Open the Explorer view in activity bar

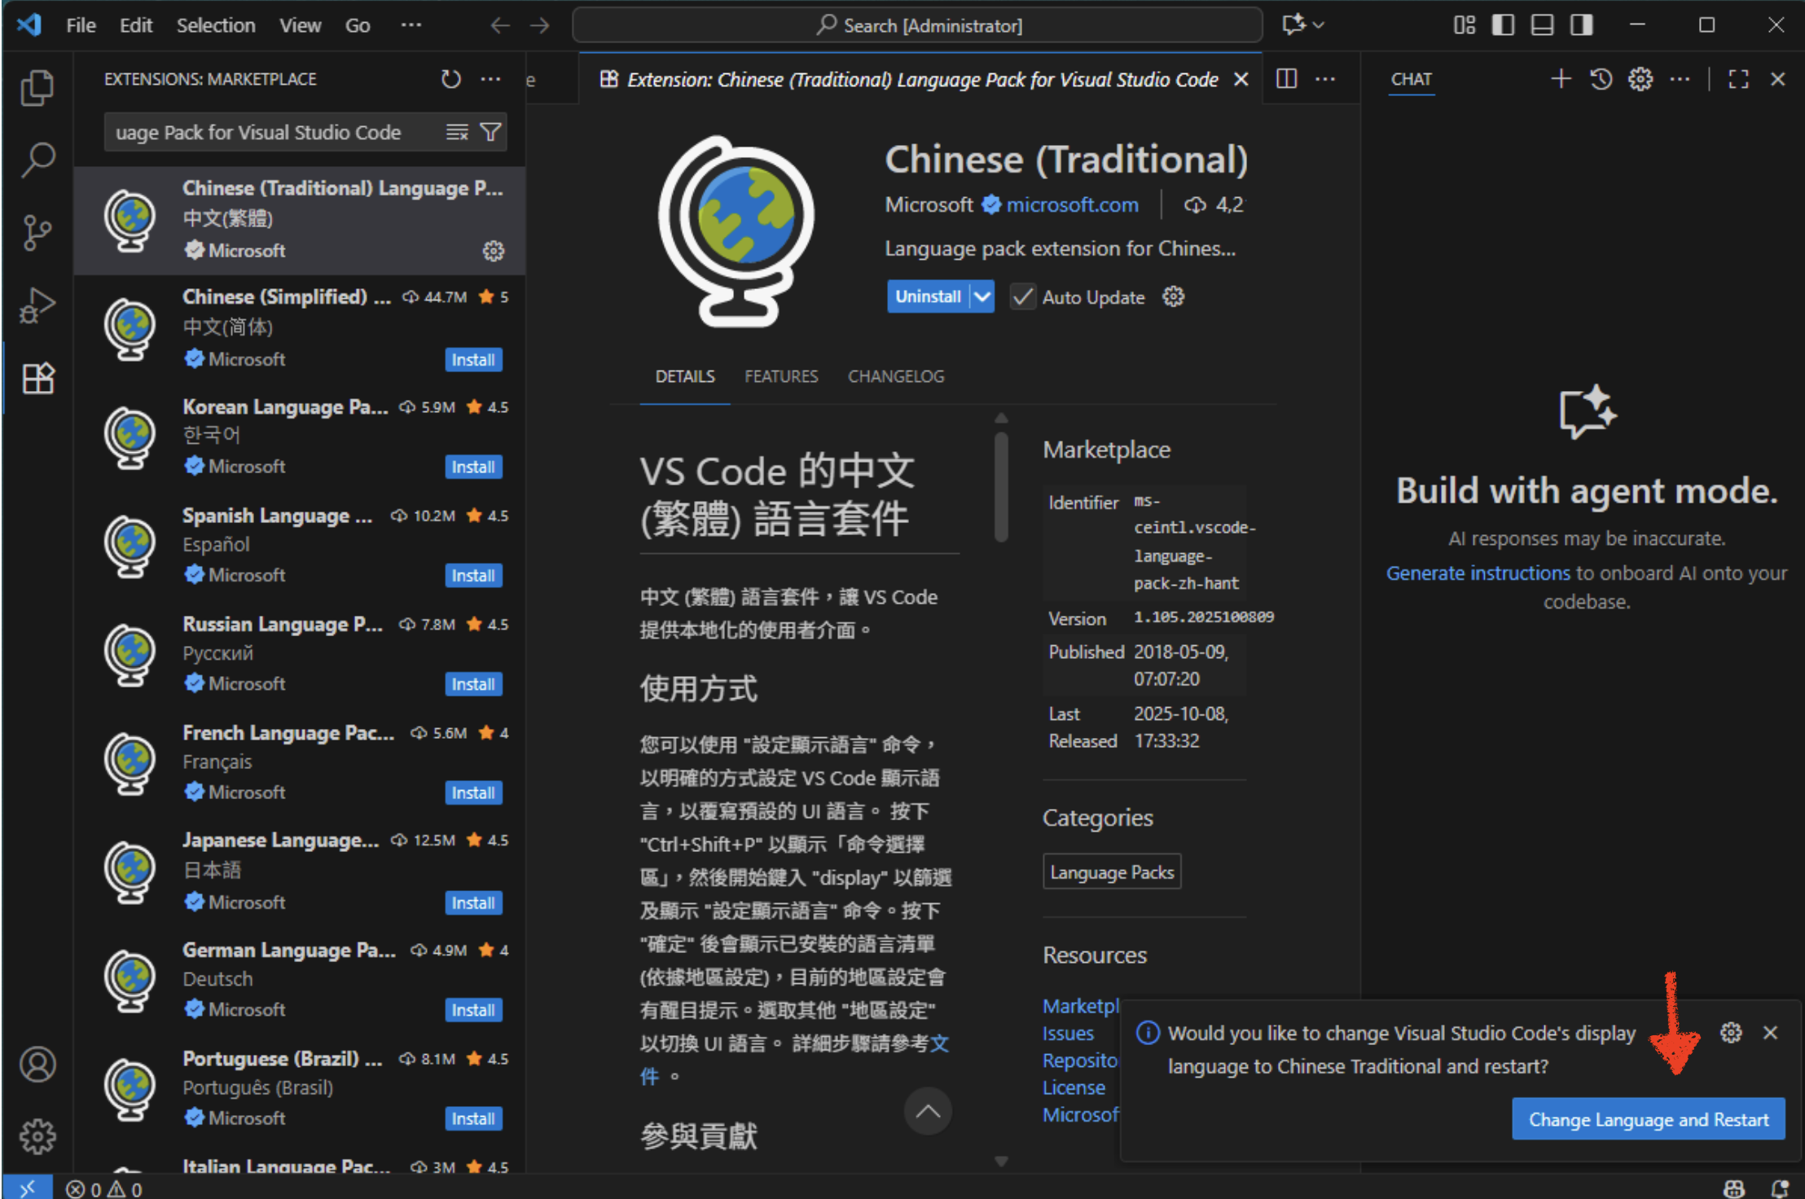click(x=37, y=88)
